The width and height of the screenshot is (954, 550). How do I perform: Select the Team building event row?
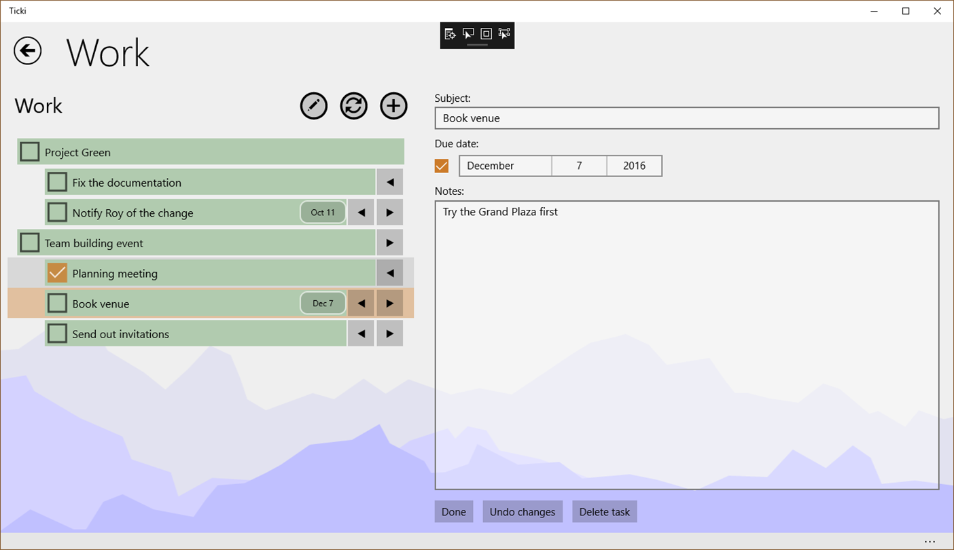coord(196,242)
